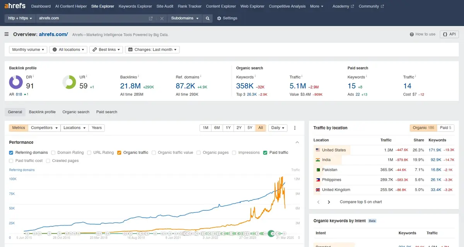Screen dimensions: 464x247
Task: Go to Dashboard in top navigation
Action: click(41, 6)
